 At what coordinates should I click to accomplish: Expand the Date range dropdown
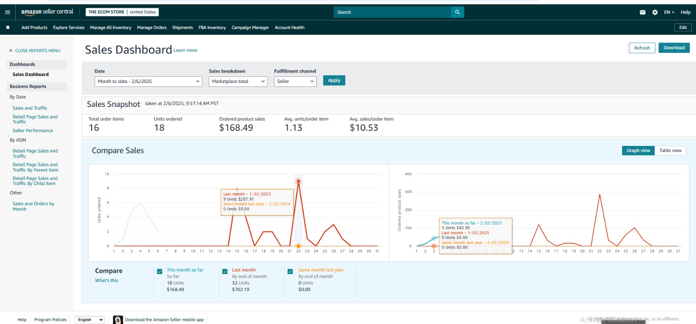coord(148,82)
